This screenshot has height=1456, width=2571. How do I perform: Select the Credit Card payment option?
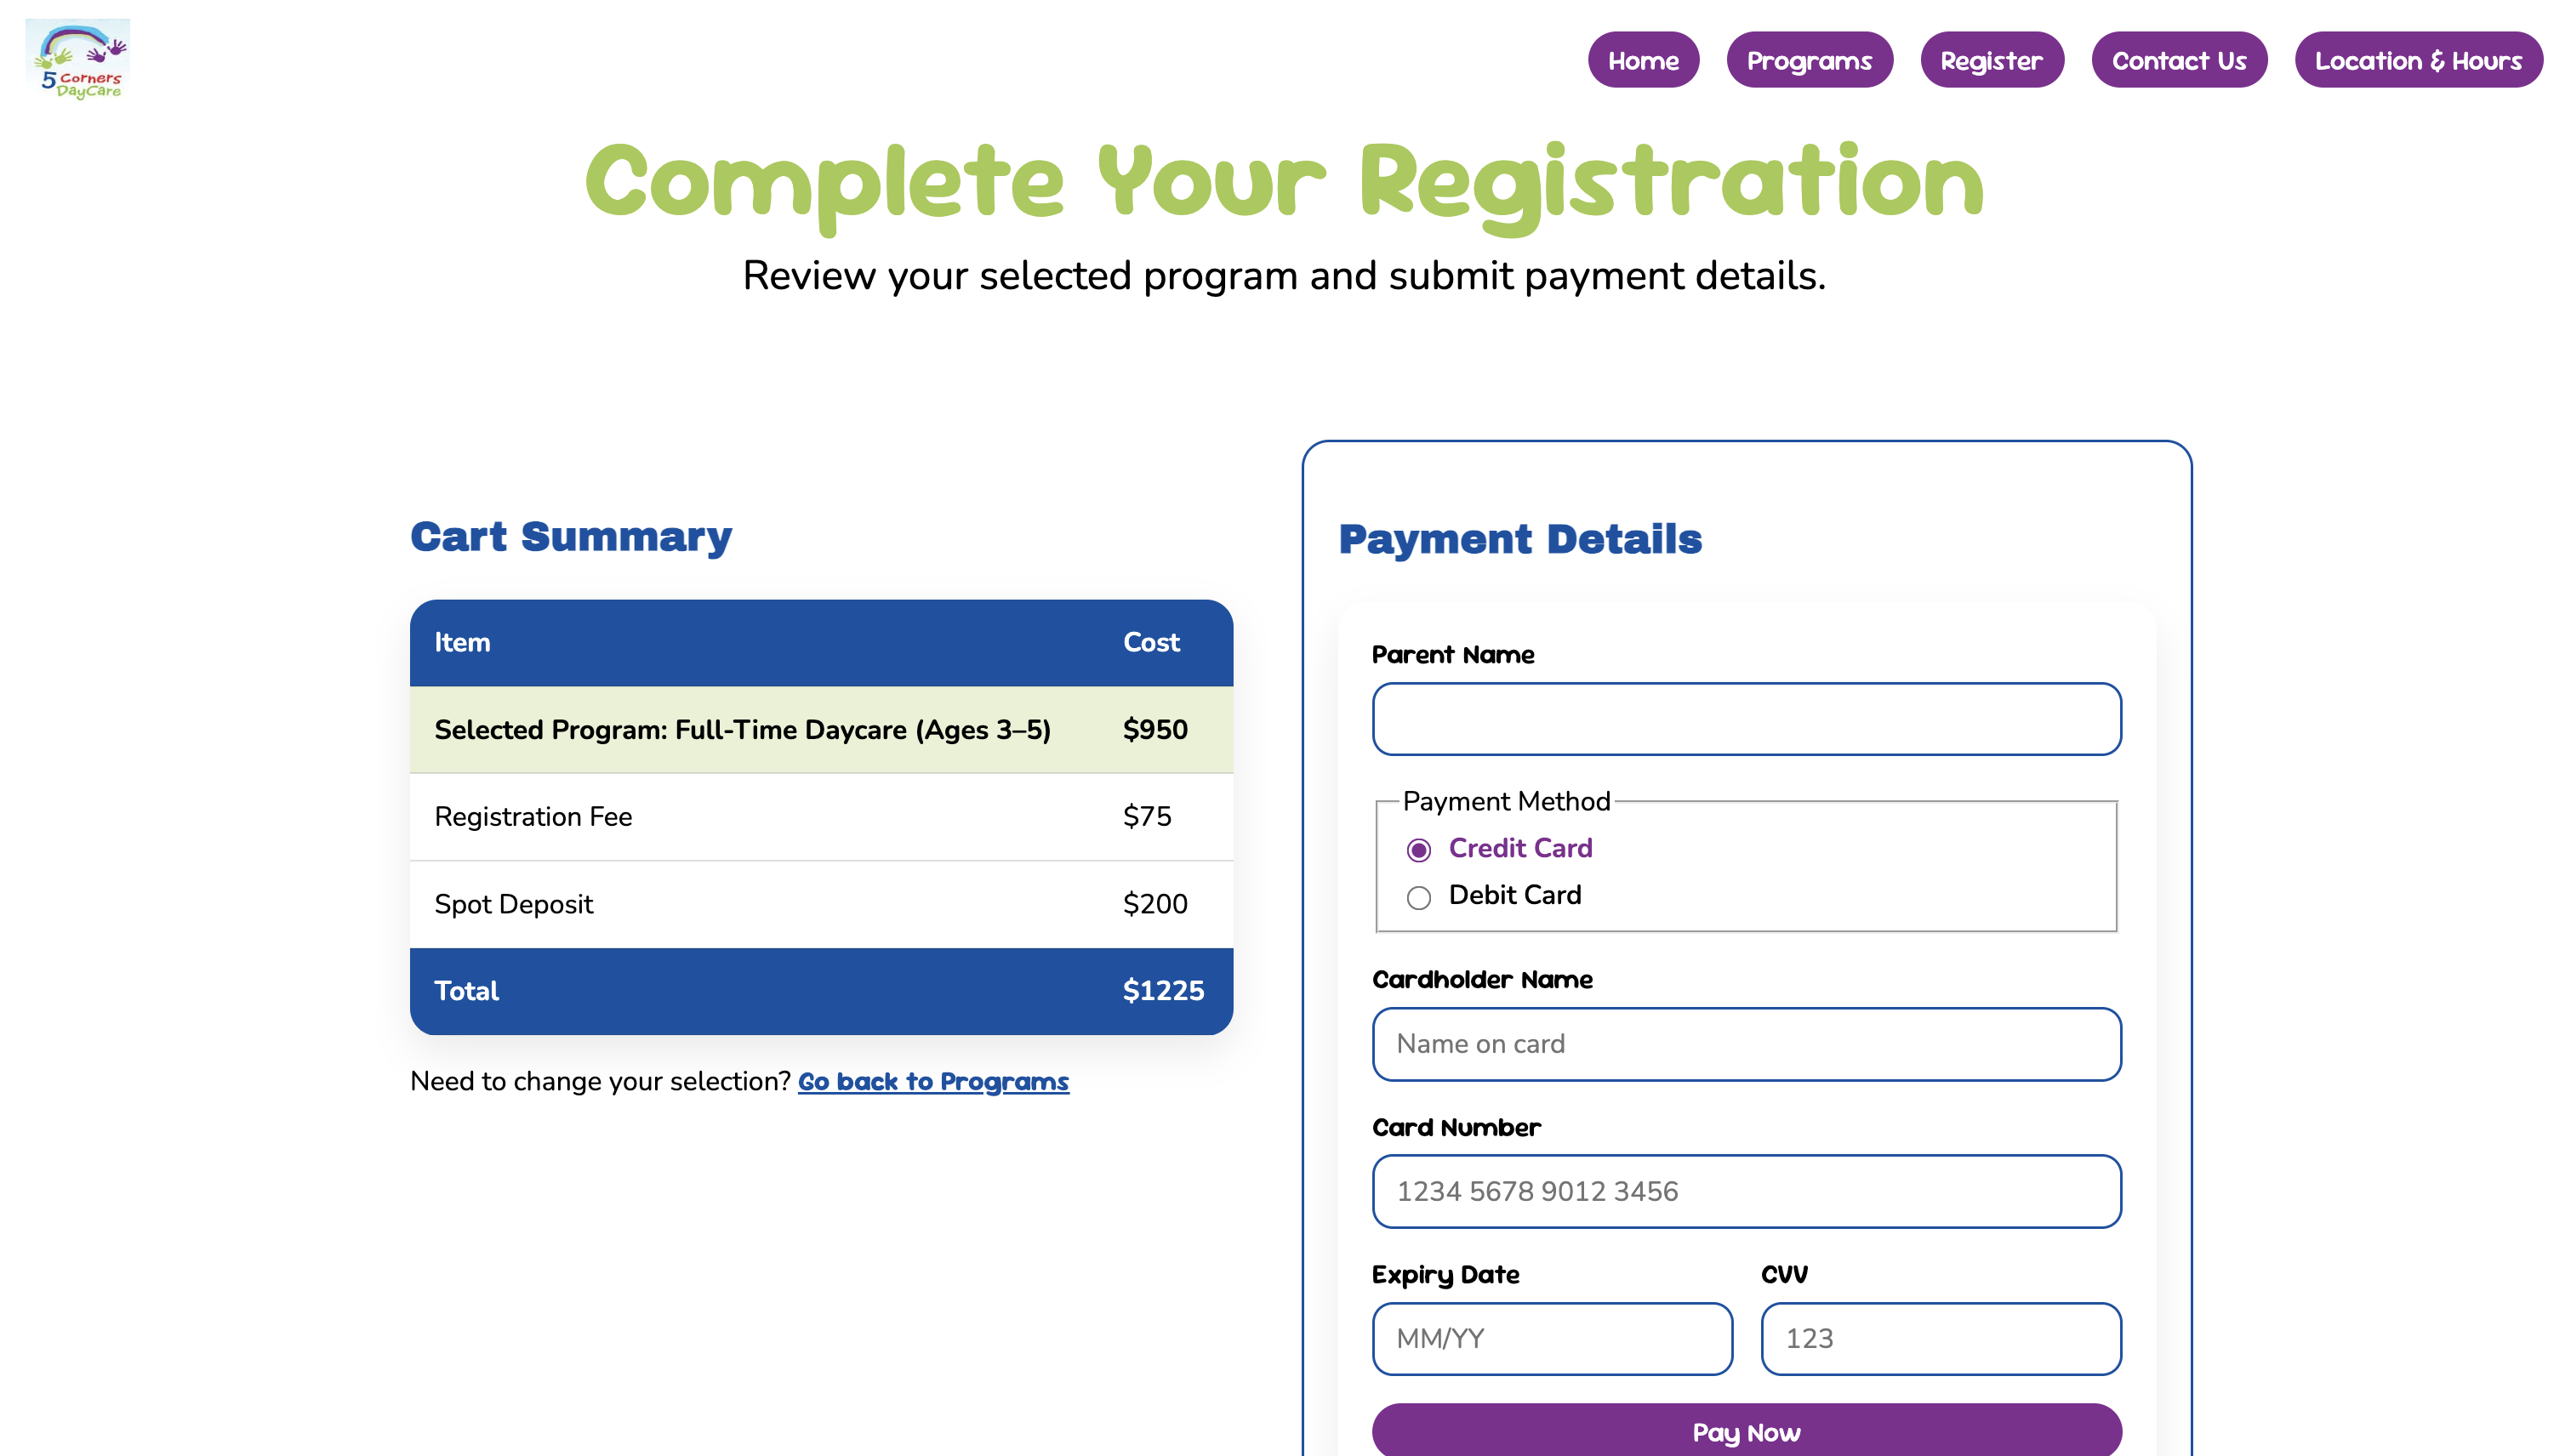point(1420,849)
